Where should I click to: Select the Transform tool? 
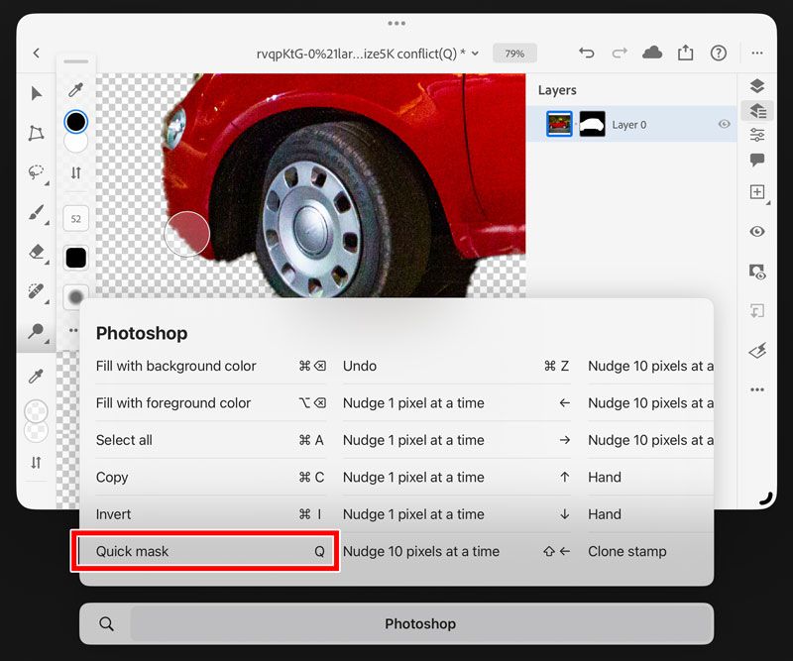tap(37, 133)
